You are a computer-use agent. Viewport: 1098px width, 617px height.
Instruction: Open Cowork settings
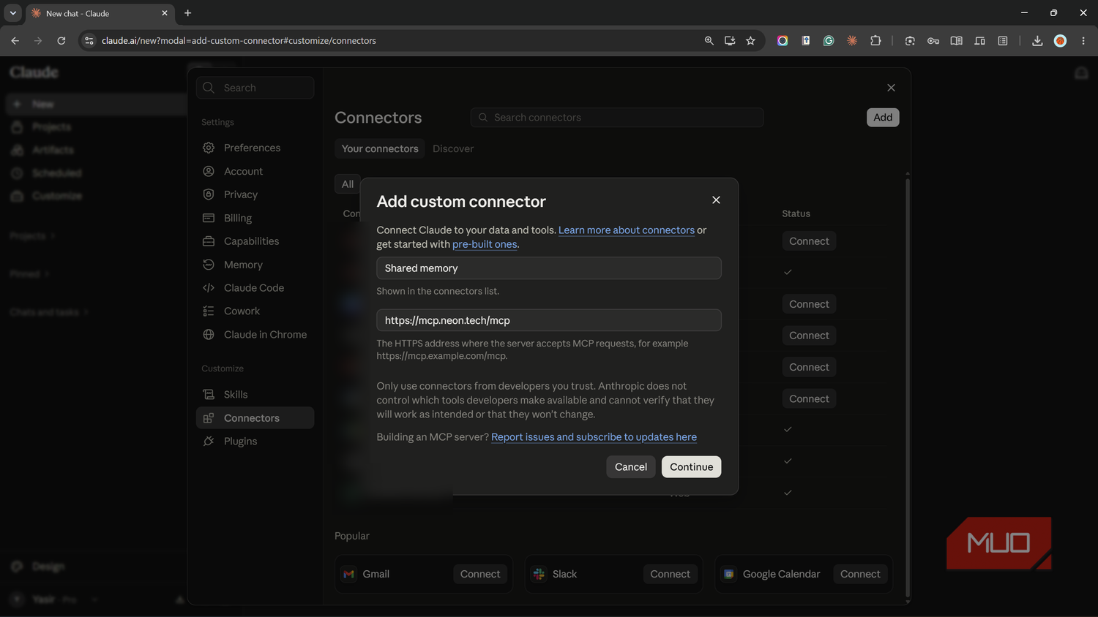[255, 311]
